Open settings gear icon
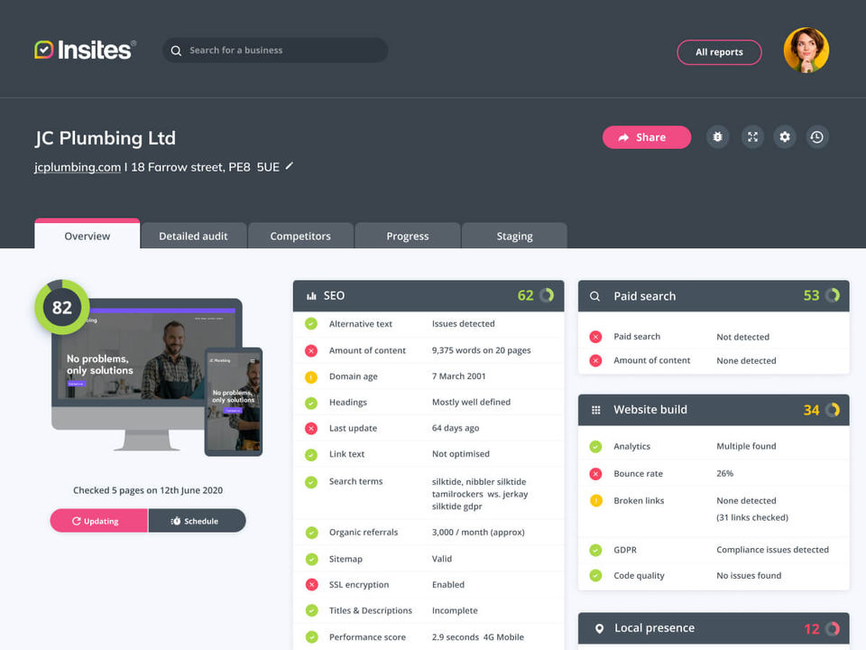 [x=785, y=137]
